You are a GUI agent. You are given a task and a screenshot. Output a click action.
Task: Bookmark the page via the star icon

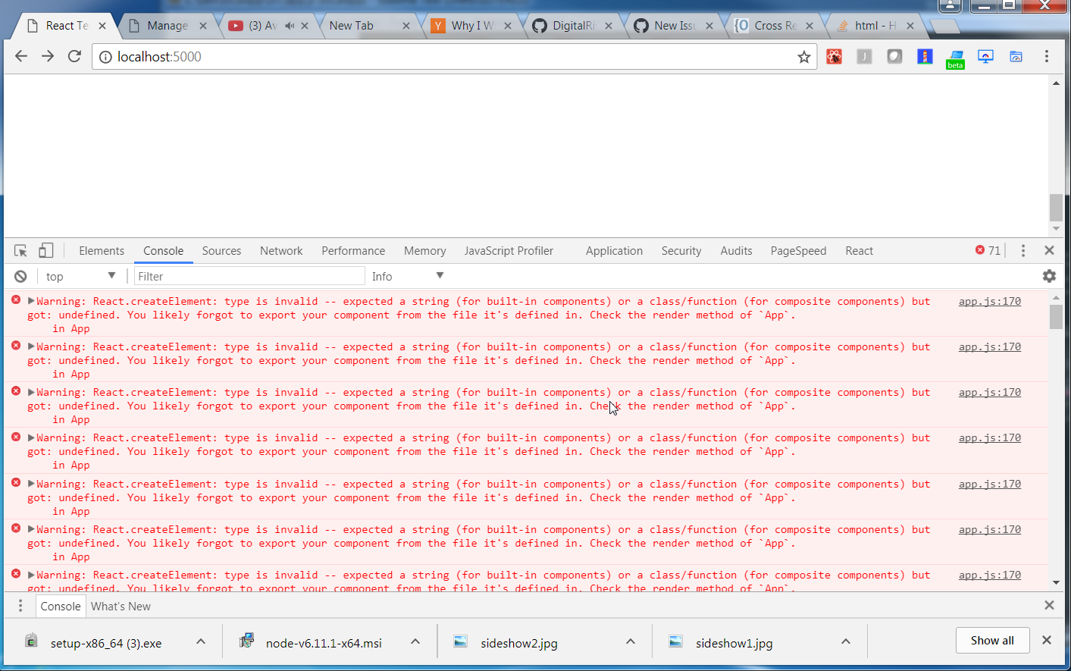click(803, 56)
